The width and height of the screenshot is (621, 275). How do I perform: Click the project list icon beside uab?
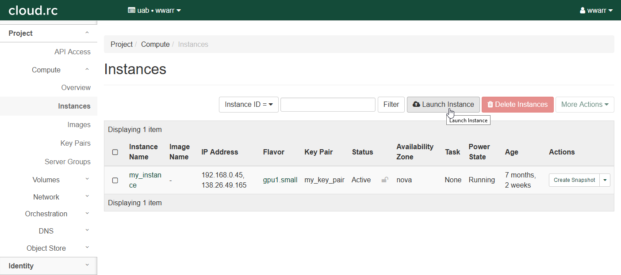point(131,10)
